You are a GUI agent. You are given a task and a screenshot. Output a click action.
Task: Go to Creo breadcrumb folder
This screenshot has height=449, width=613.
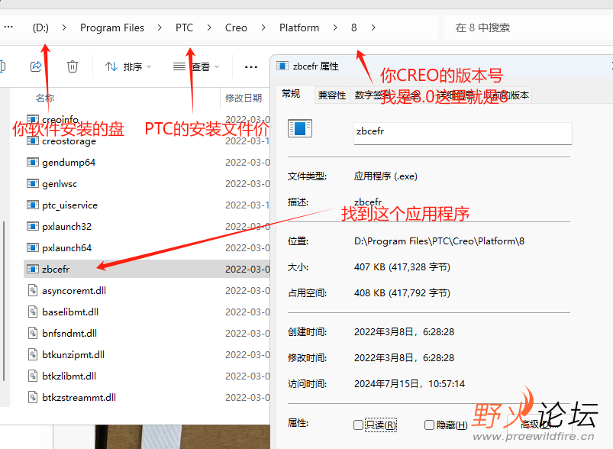236,27
